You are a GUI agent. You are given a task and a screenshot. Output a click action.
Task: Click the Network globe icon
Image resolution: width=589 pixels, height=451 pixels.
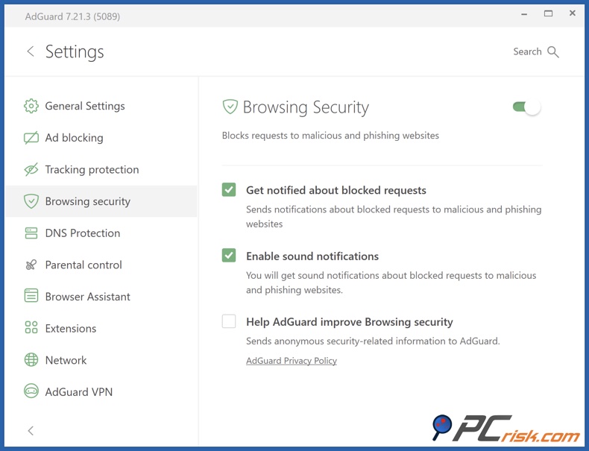click(x=31, y=360)
